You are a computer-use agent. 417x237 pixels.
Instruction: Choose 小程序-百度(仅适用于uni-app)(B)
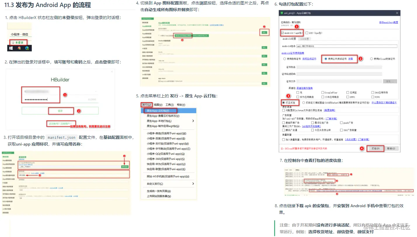point(166,139)
